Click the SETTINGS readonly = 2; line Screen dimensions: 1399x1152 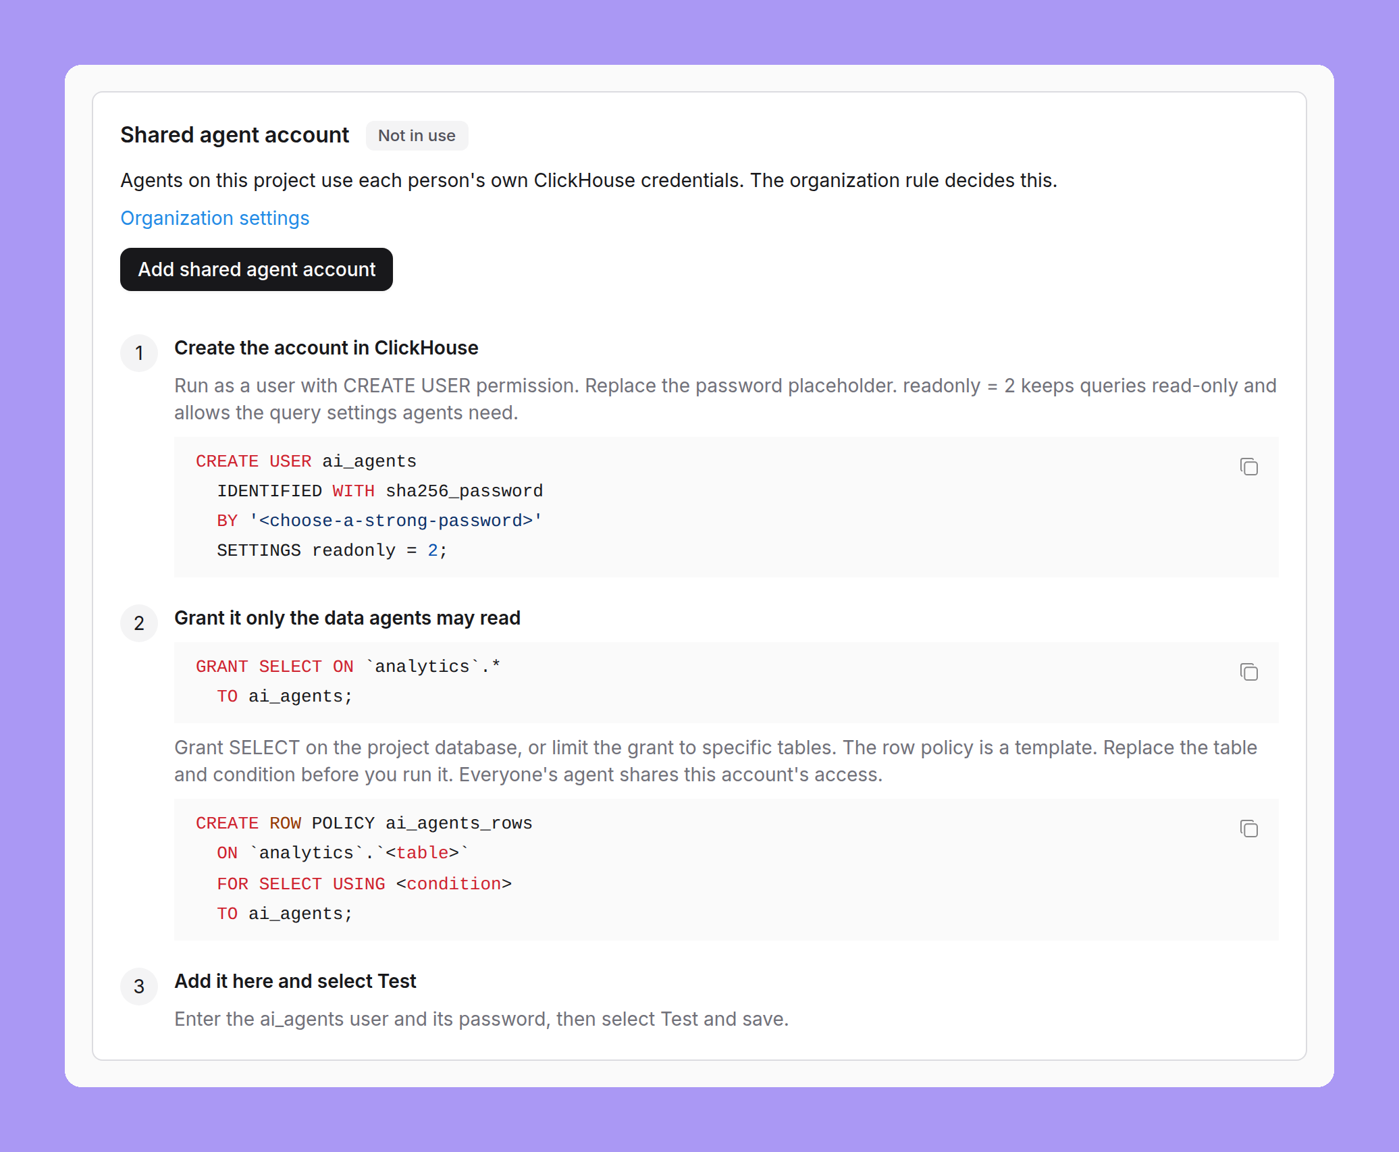pyautogui.click(x=332, y=550)
